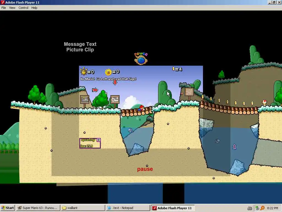Switch to Super Mario 63 taskbar window
282x212 pixels.
tap(38, 208)
